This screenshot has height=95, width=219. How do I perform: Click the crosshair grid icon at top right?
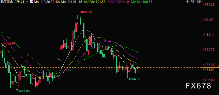point(187,1)
